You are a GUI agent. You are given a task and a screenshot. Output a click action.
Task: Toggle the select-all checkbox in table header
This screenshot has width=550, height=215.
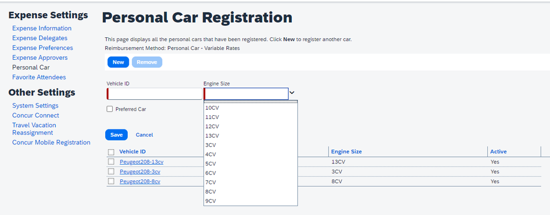coord(111,152)
